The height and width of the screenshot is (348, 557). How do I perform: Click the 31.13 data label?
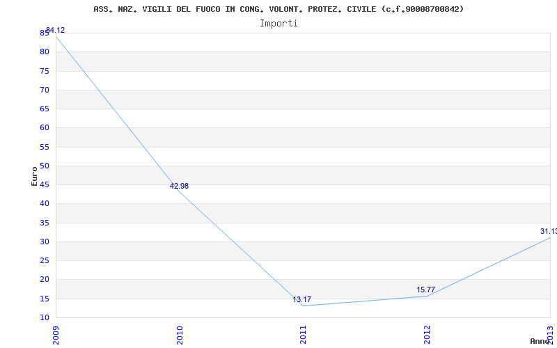(548, 231)
